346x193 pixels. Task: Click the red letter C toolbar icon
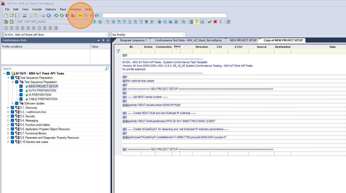tap(221, 22)
